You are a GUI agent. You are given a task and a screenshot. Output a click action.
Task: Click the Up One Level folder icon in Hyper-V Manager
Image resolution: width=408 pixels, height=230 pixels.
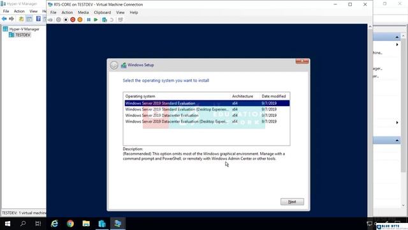21,19
